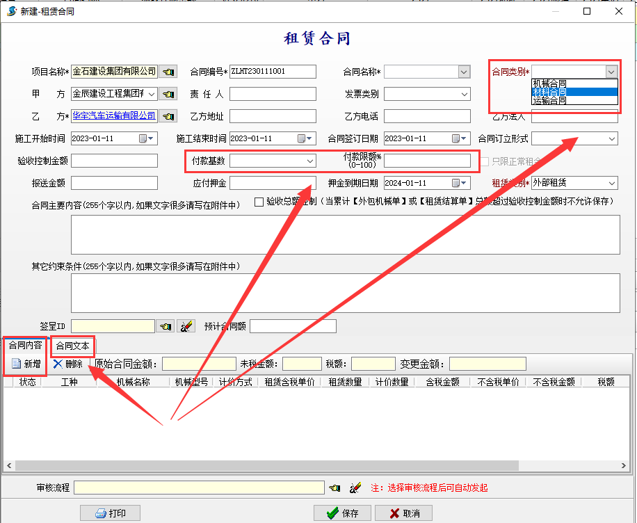Expand the 付款基数 dropdown
The image size is (637, 523).
click(310, 161)
